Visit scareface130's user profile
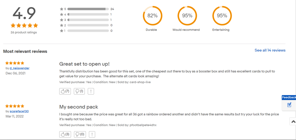Viewport: 296px width, 140px height. 19,111
